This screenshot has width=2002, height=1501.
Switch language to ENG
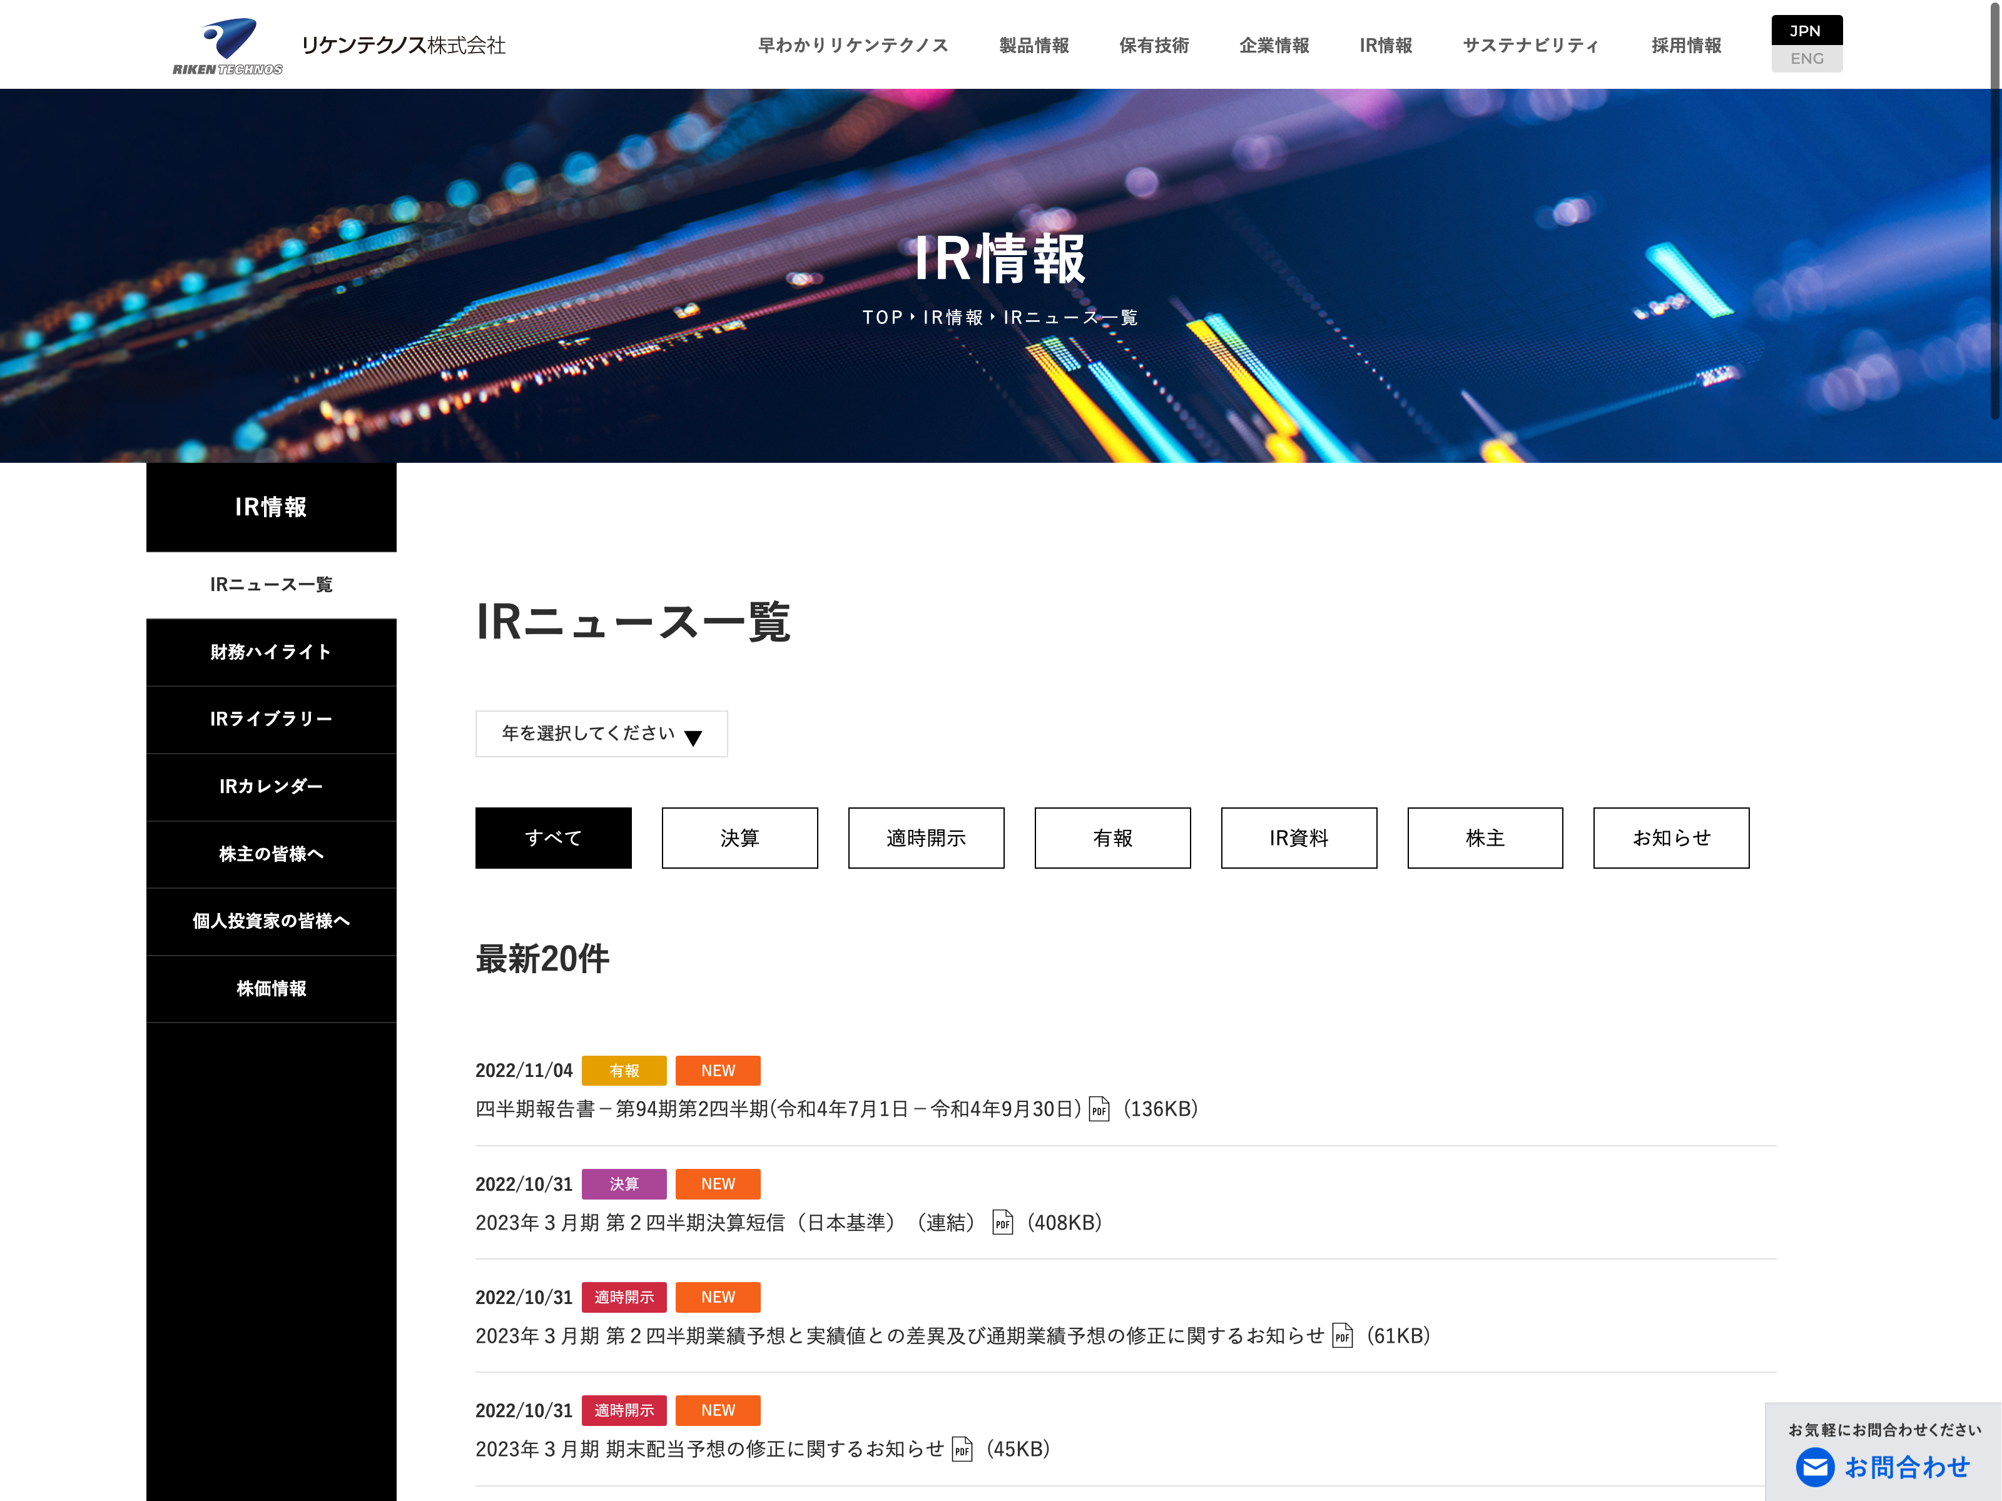pyautogui.click(x=1807, y=59)
